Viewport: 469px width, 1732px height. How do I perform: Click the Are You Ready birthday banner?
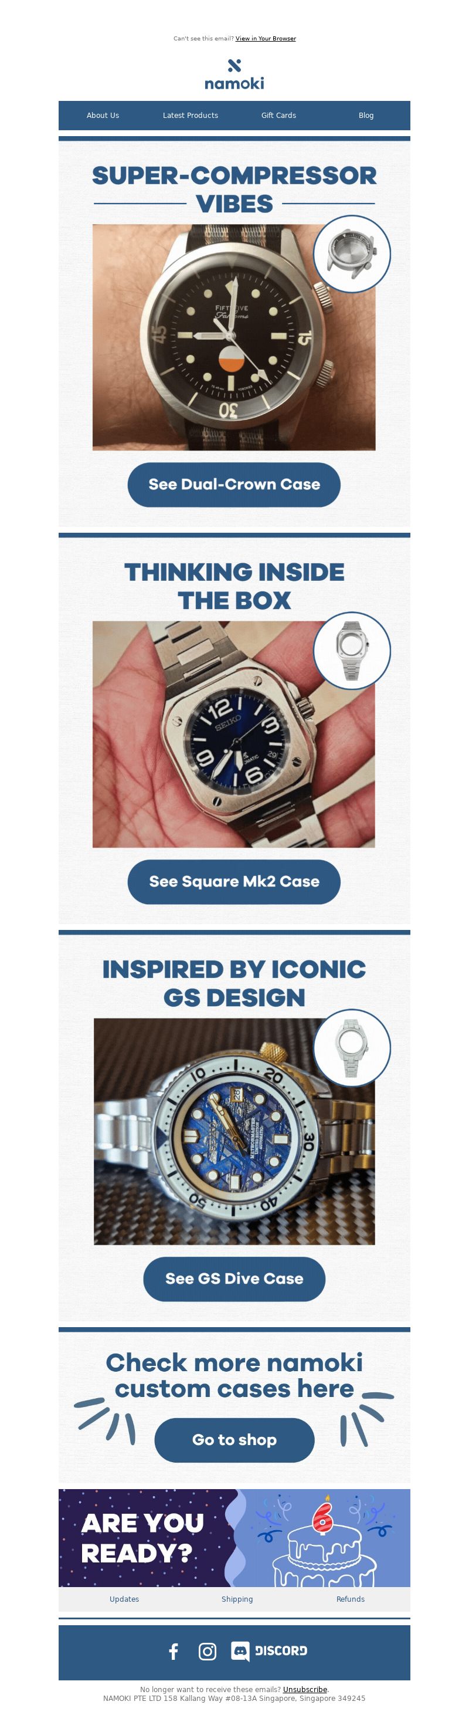(x=234, y=1538)
